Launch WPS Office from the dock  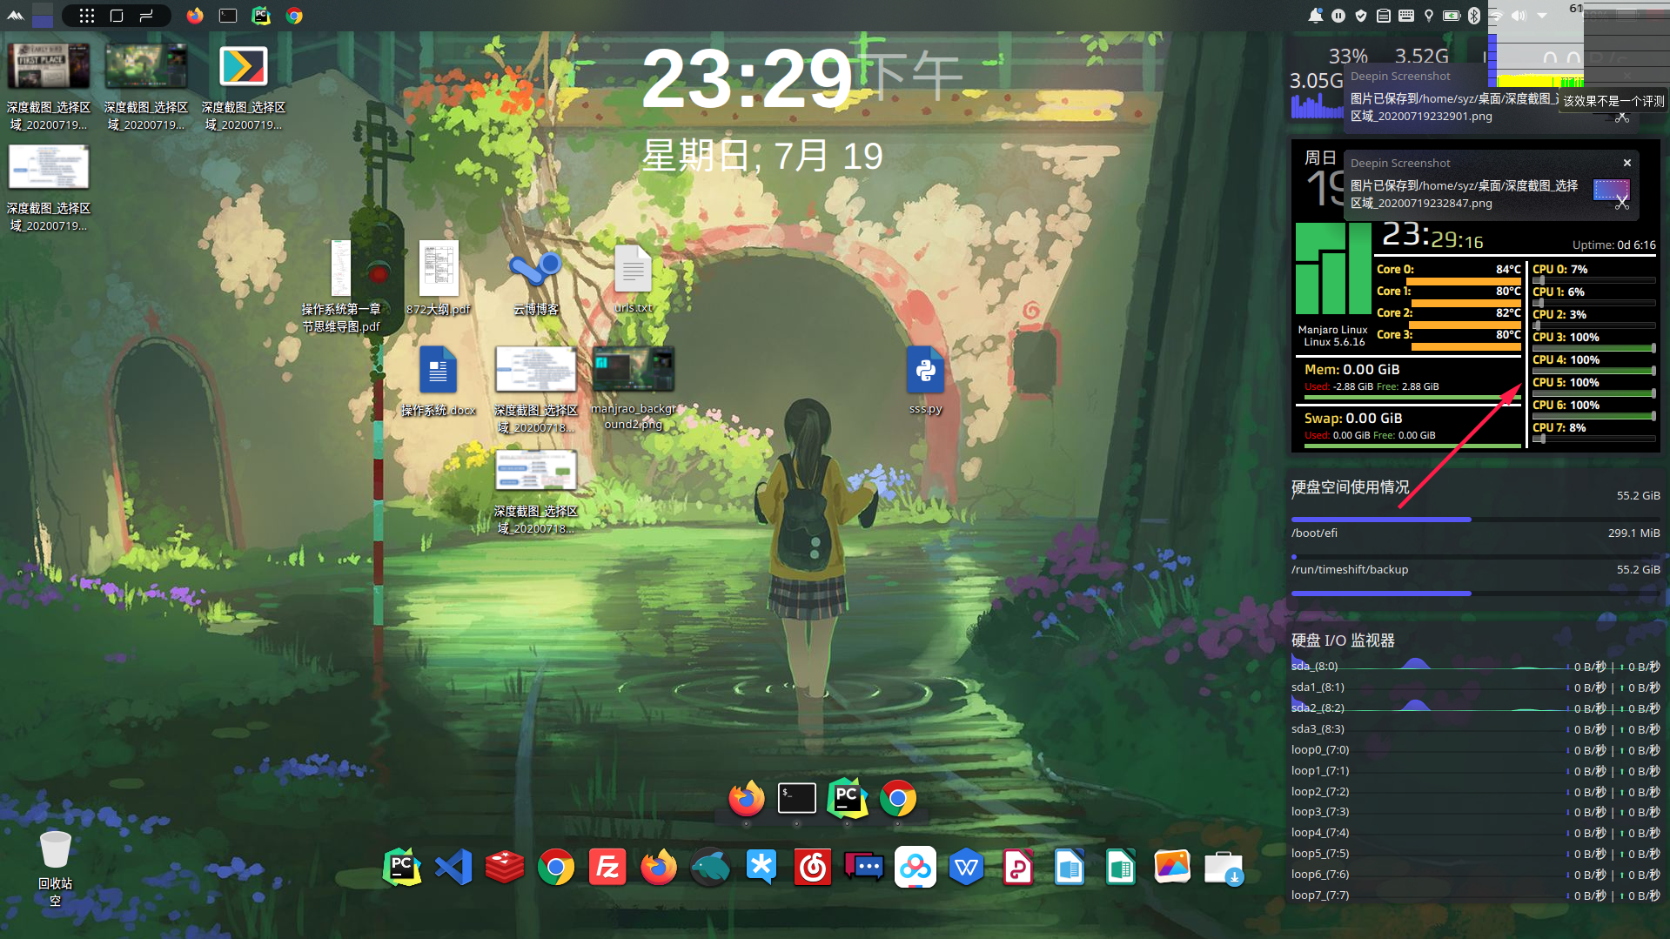point(967,867)
